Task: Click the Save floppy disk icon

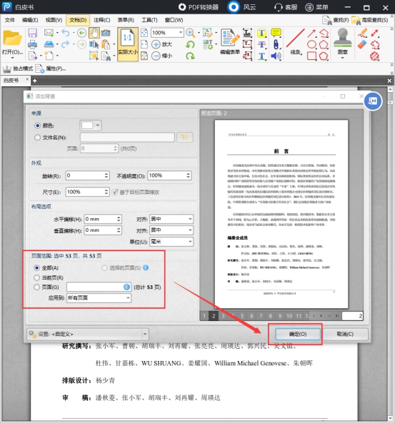Action: tap(32, 33)
